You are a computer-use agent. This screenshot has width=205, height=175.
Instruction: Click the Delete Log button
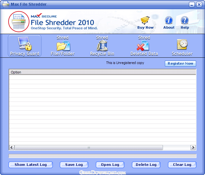click(146, 165)
